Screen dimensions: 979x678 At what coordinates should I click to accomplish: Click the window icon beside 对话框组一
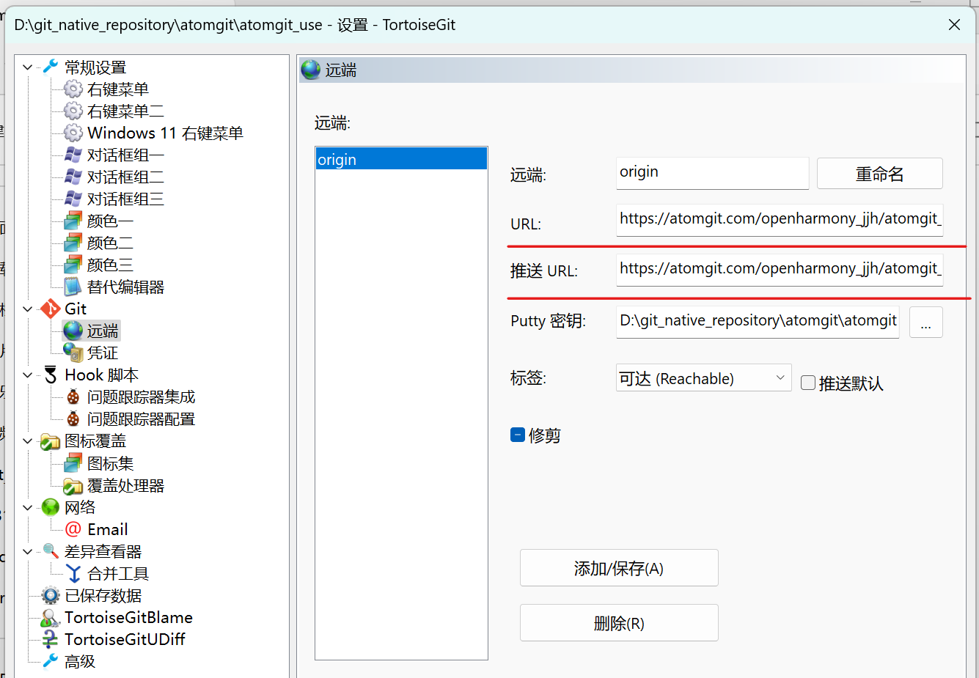[73, 155]
